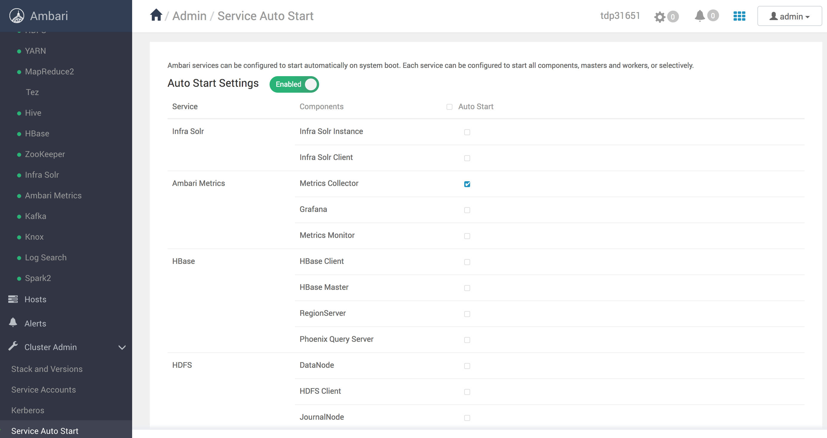
Task: Open Hive service in sidebar
Action: 33,113
